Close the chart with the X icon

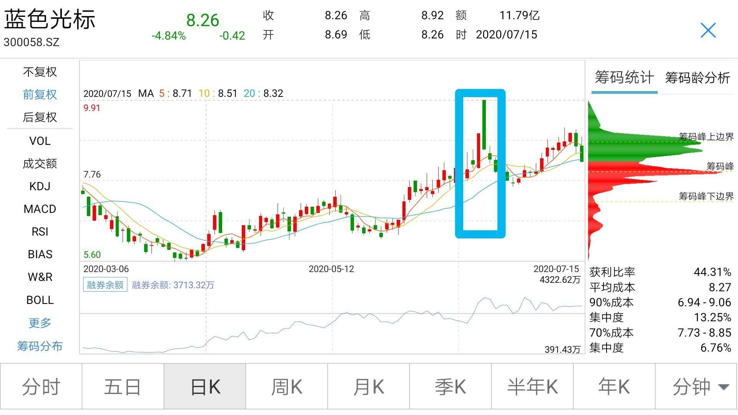[708, 30]
